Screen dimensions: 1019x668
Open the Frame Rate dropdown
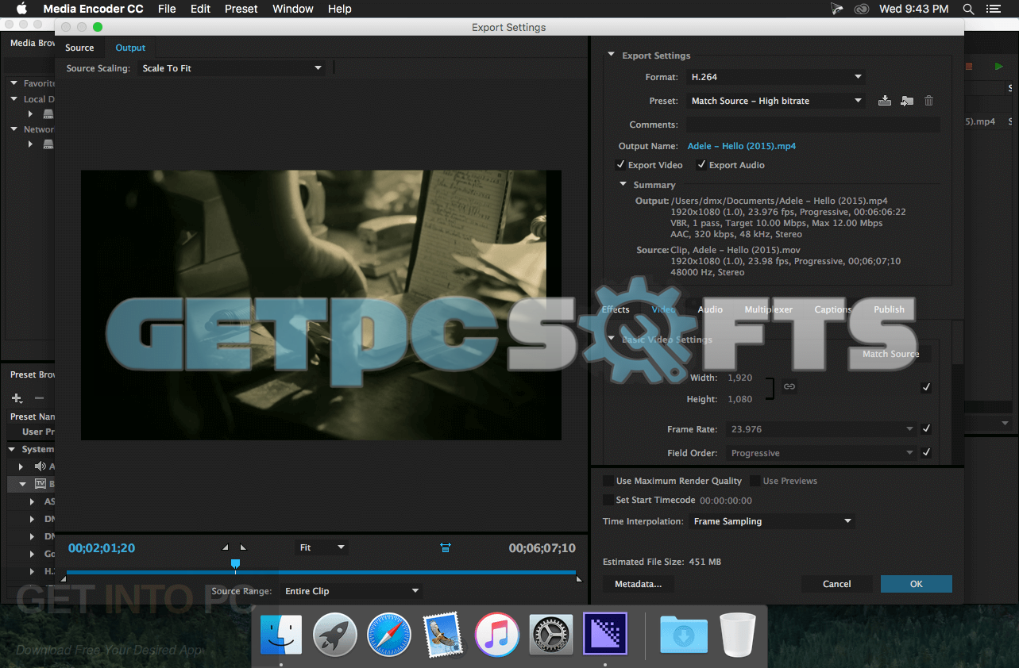click(x=822, y=429)
